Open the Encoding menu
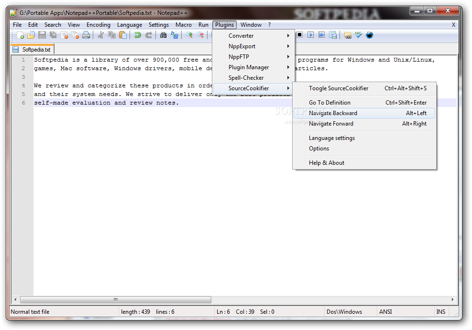 click(x=99, y=25)
